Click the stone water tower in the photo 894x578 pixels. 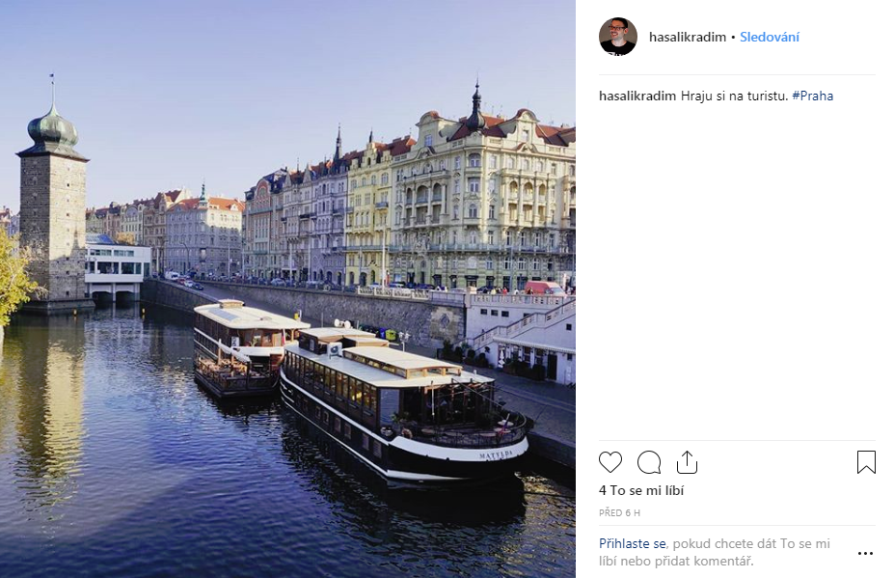pos(52,194)
